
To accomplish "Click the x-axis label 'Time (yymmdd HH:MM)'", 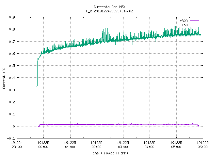I will tap(109, 153).
